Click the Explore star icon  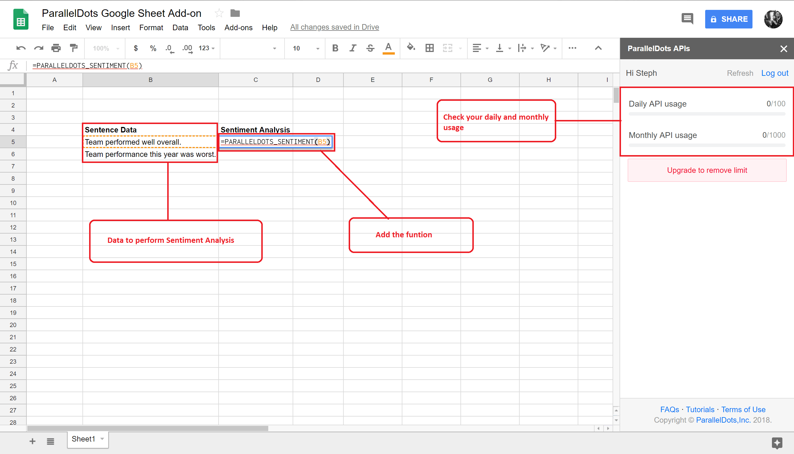[x=777, y=442]
